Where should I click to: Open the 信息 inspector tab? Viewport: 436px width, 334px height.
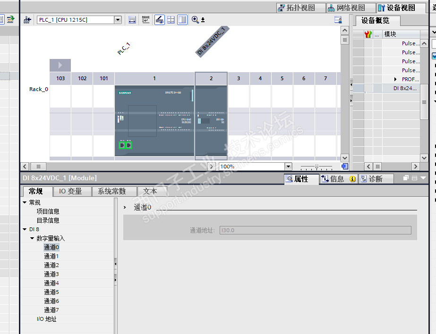[337, 179]
